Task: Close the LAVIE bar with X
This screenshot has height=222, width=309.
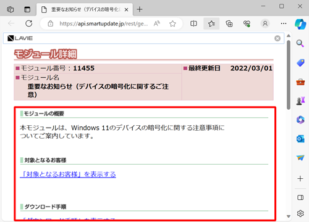Action: [x=277, y=38]
